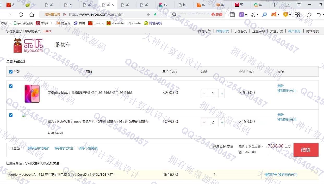Click 移到我的关注 for 华为 nova item
324x184 pixels.
[287, 120]
